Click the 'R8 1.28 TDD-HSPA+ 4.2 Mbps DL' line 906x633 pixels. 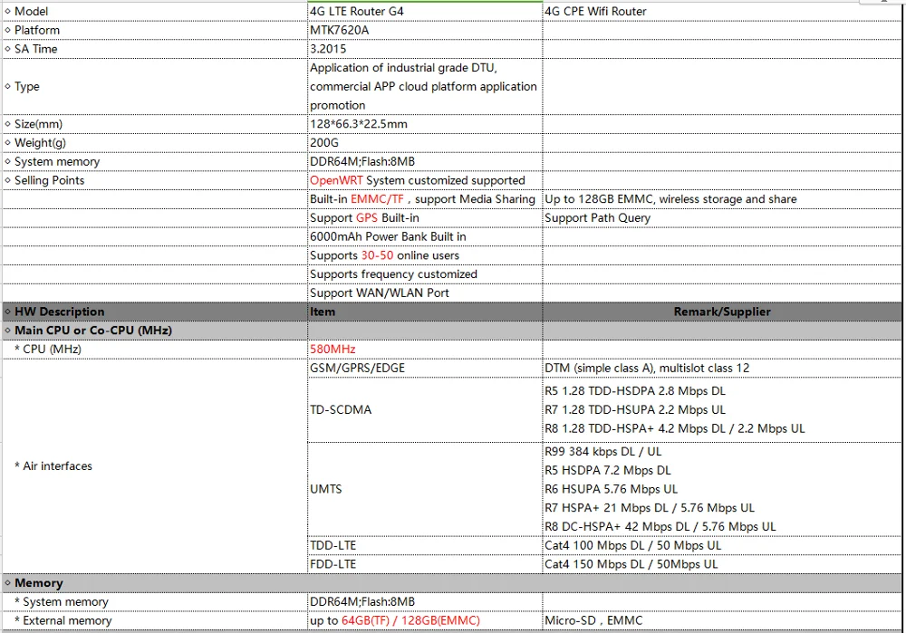tap(674, 428)
